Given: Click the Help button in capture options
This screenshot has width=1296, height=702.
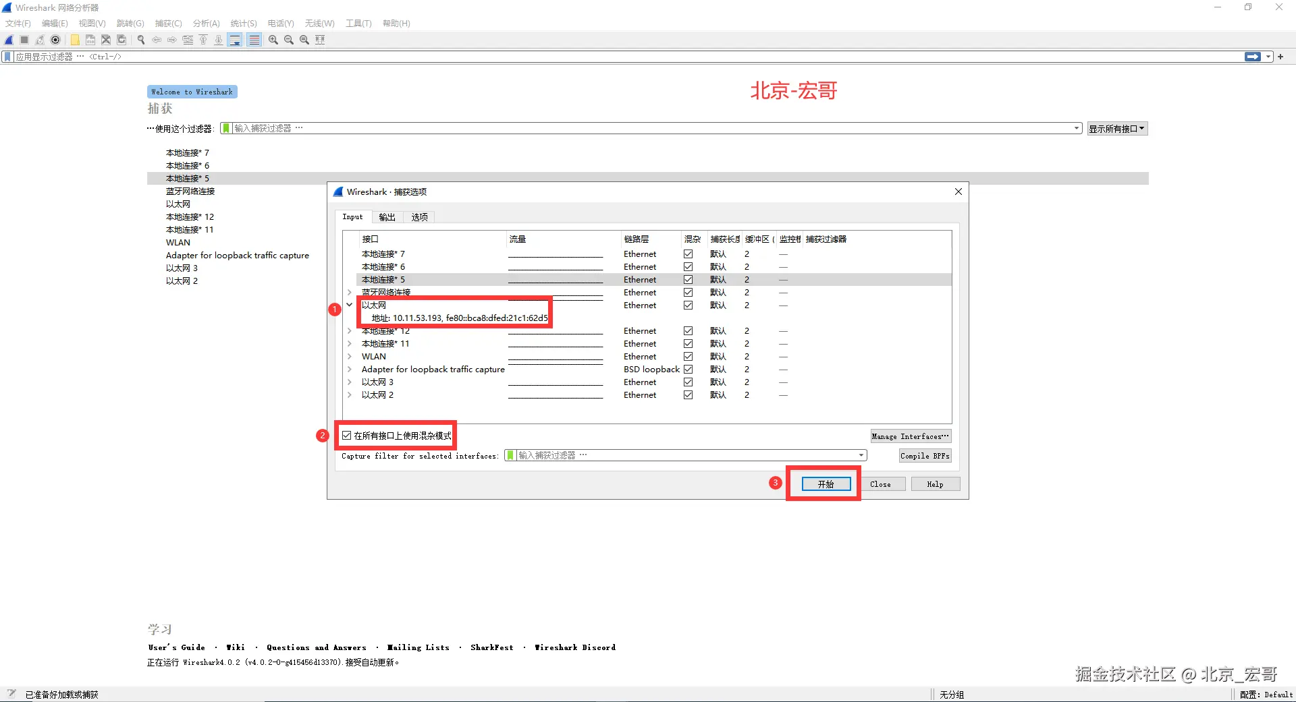Looking at the screenshot, I should click(936, 484).
